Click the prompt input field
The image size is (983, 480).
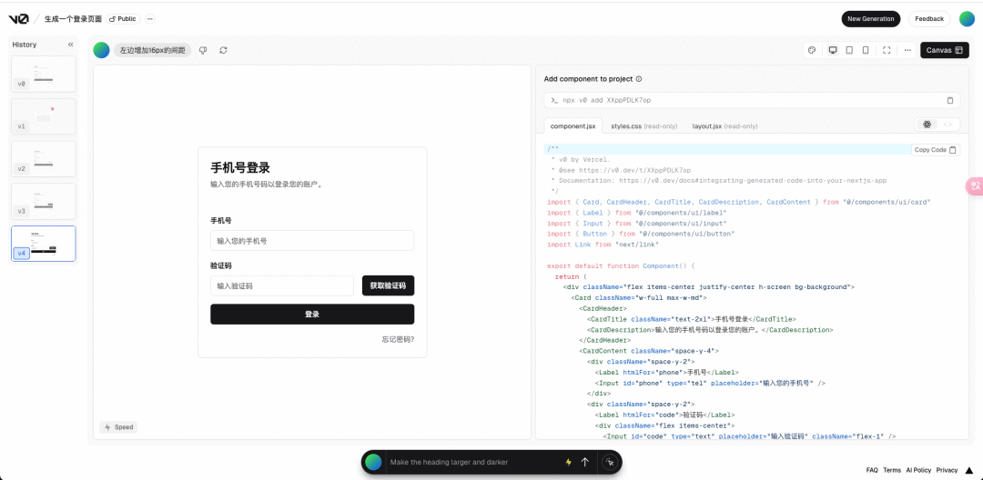(x=473, y=462)
